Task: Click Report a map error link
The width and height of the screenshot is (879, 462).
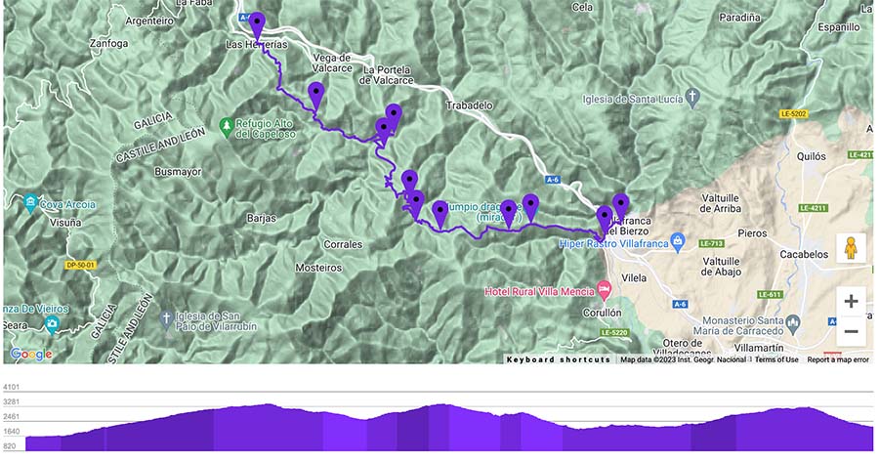Action: [838, 359]
